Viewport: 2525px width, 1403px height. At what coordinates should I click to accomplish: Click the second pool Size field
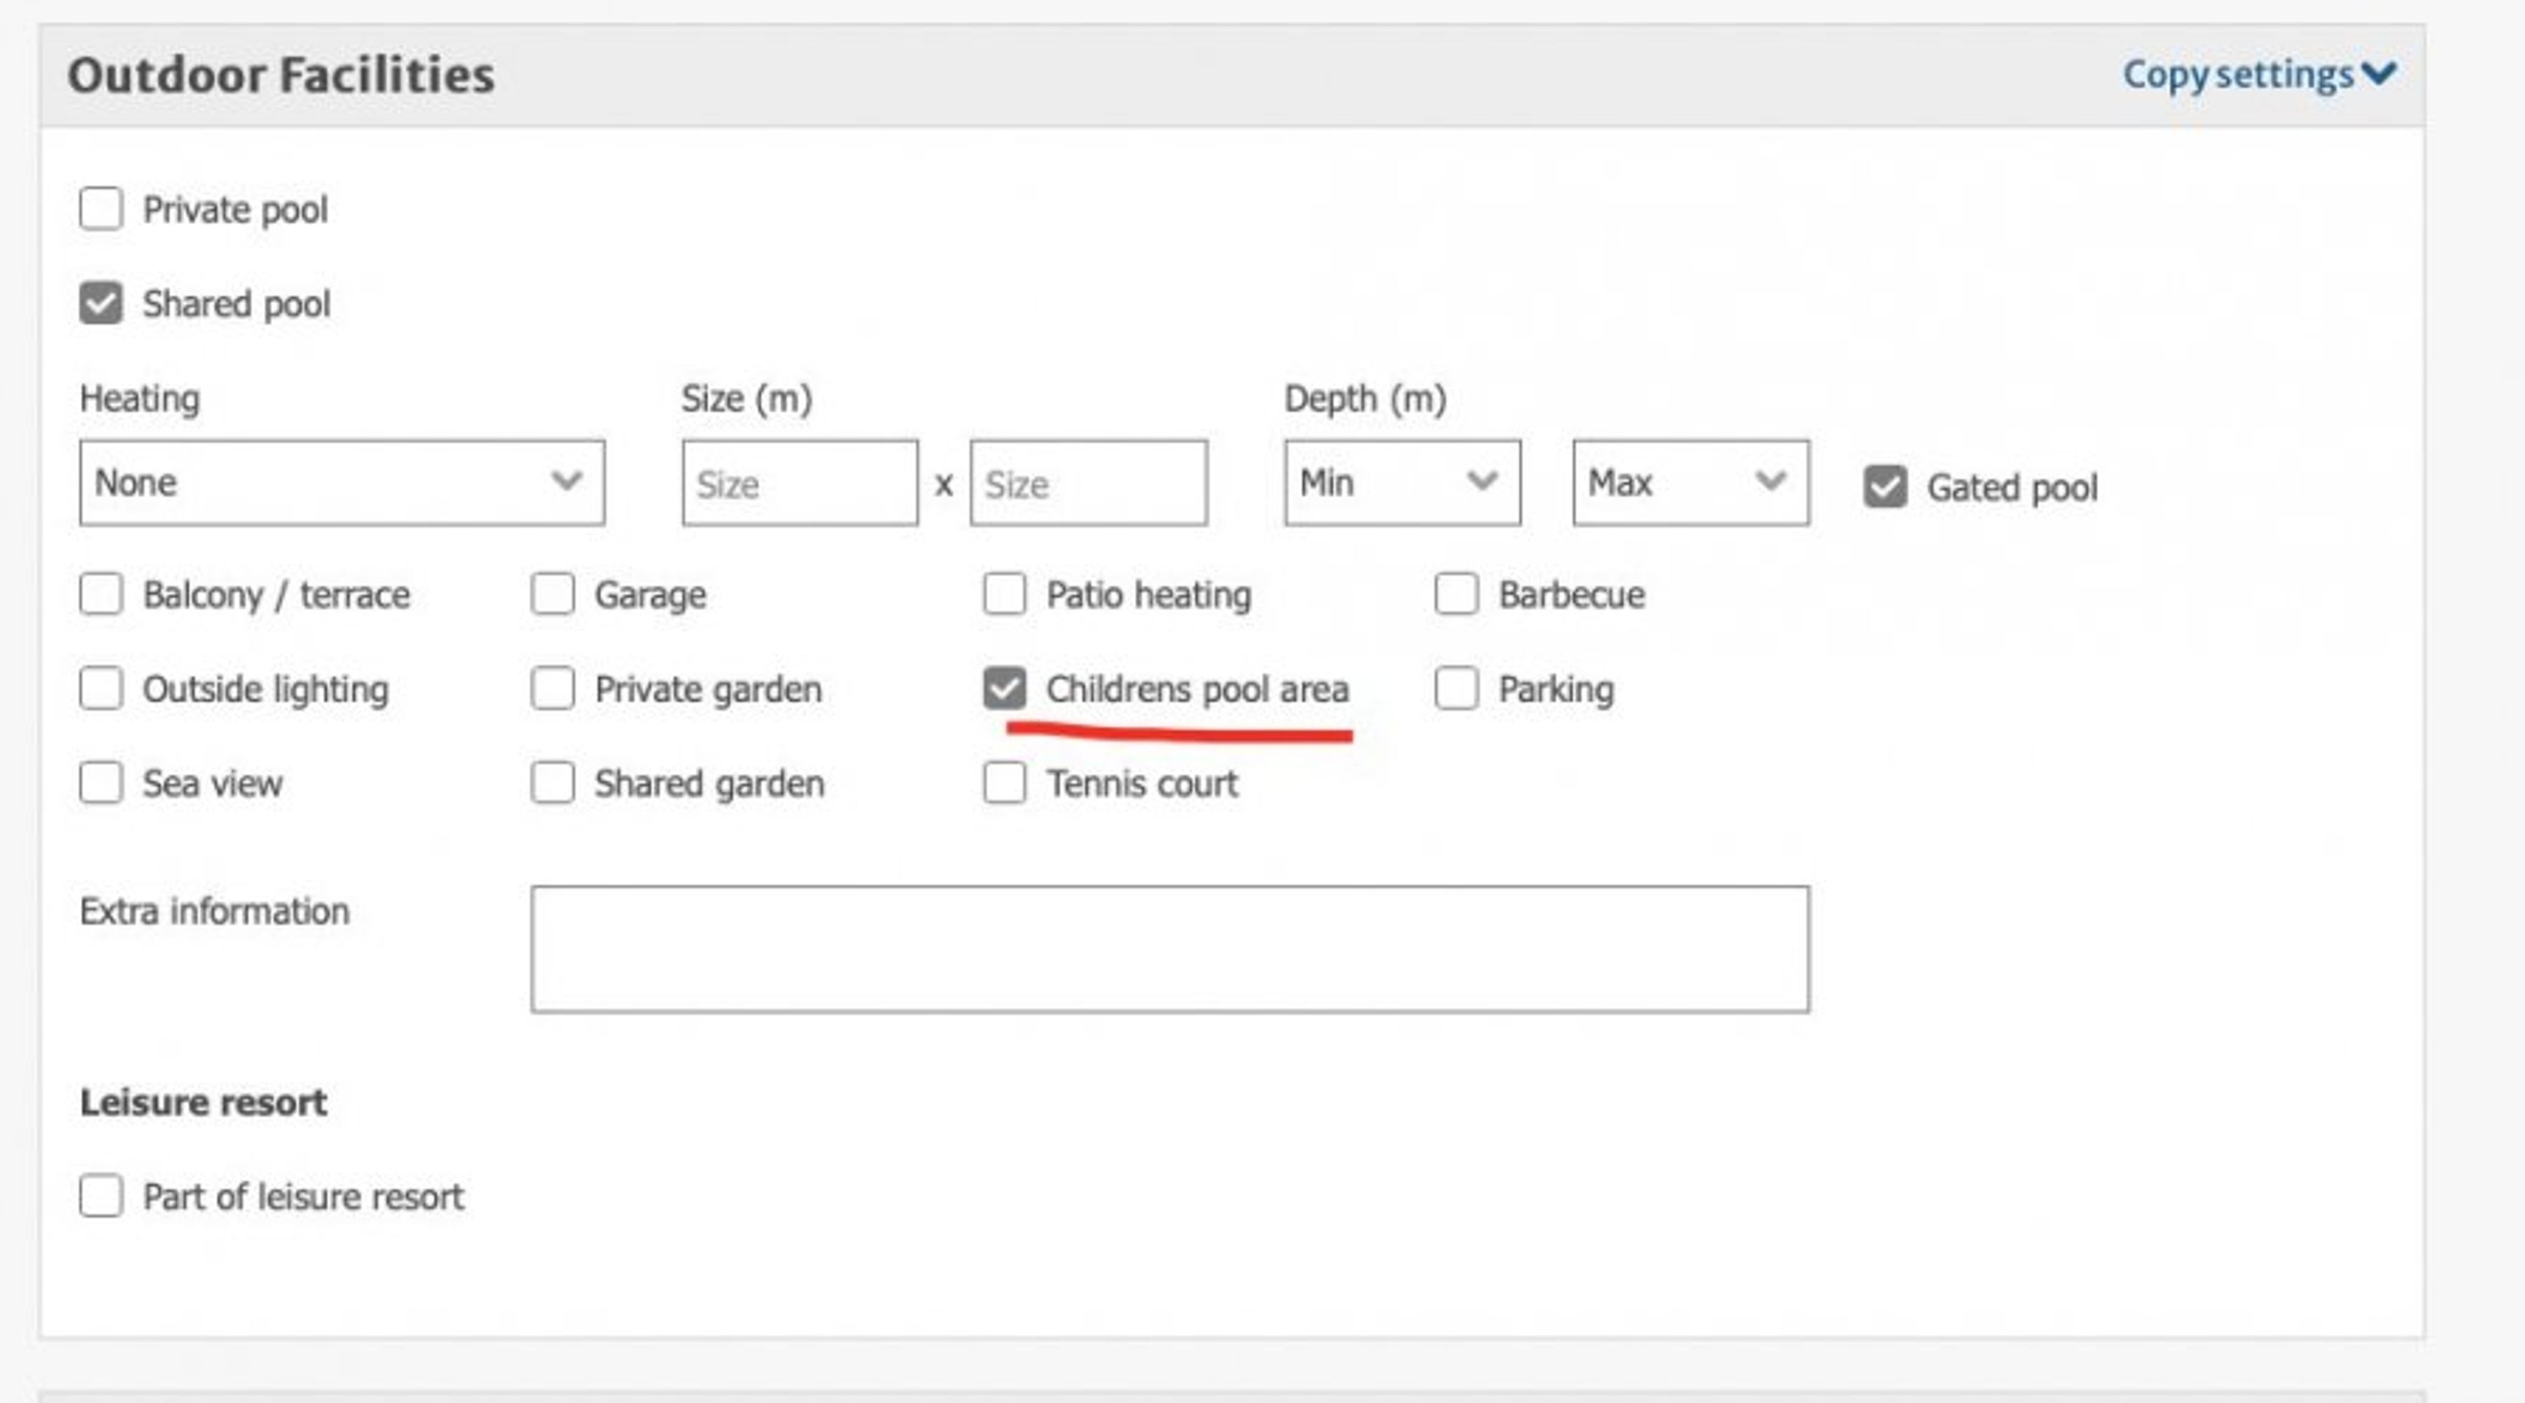[x=1088, y=483]
